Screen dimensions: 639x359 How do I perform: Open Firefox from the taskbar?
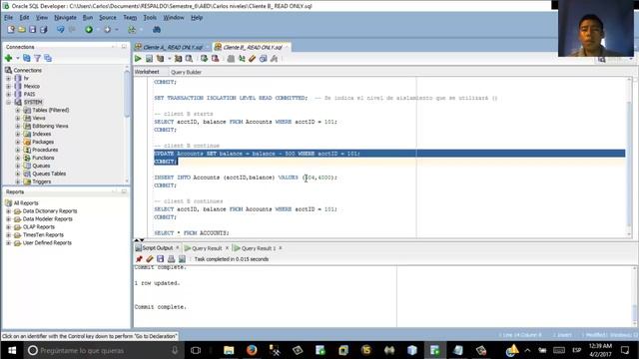click(x=252, y=350)
